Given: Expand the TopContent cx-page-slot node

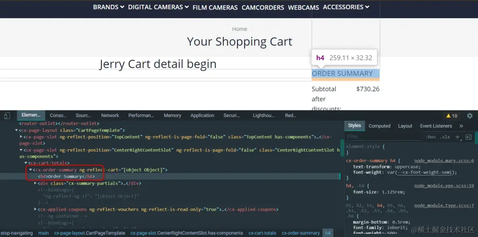Looking at the screenshot, I should click(22, 137).
